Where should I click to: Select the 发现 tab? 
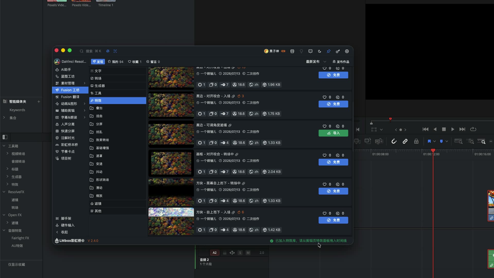coord(98,62)
